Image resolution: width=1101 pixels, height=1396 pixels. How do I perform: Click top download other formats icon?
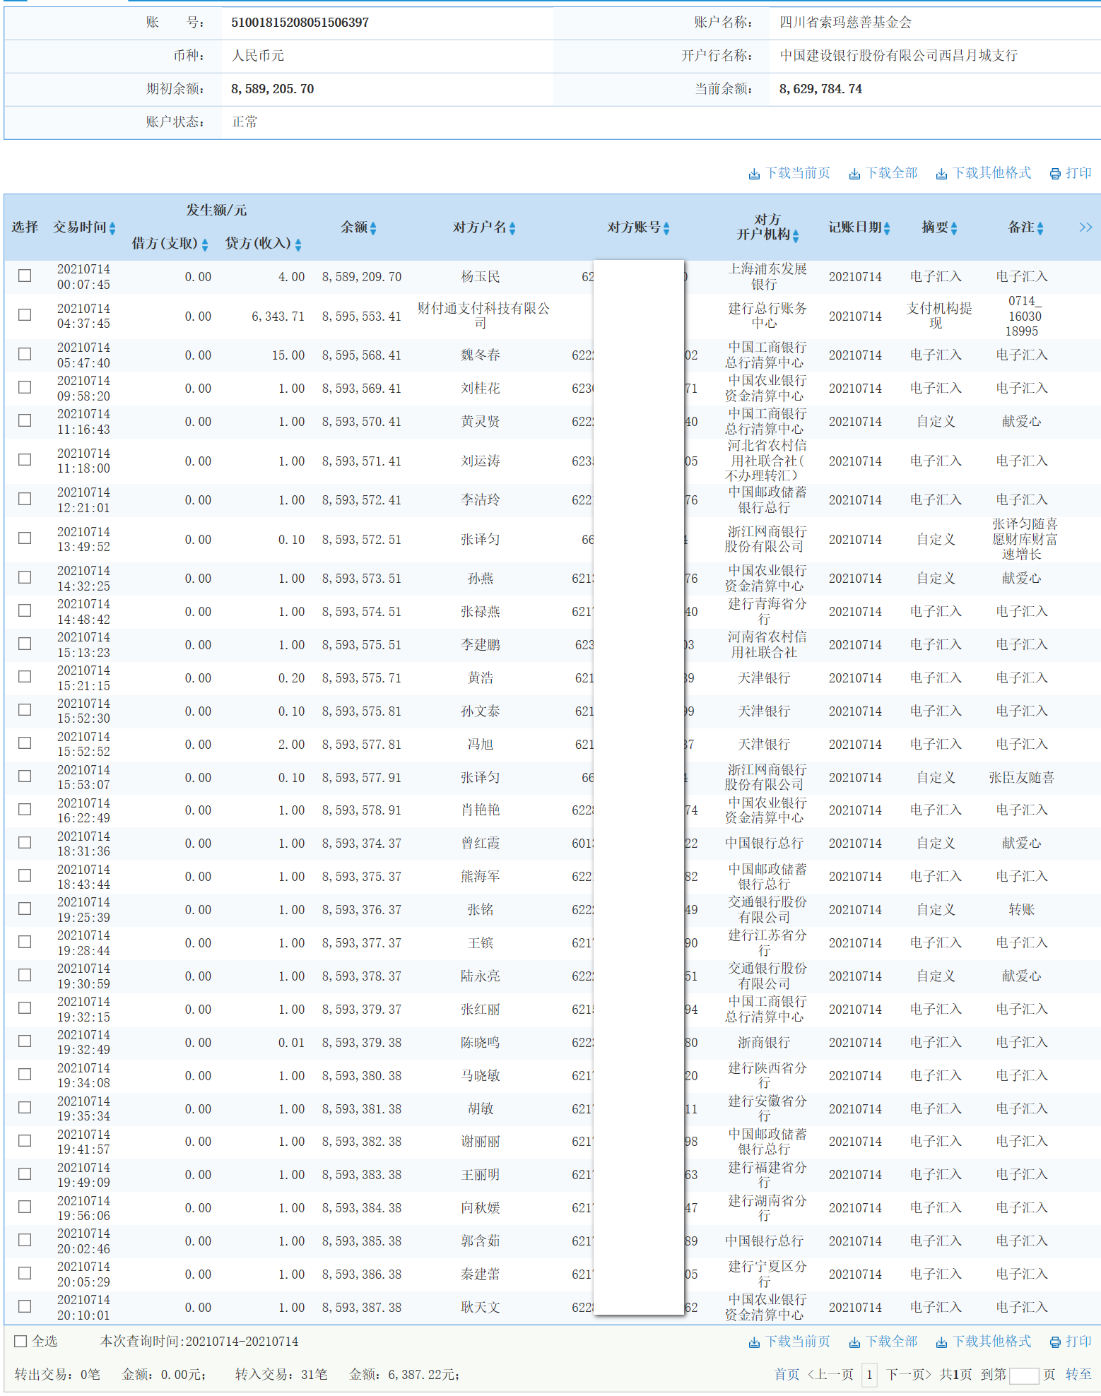tap(941, 174)
